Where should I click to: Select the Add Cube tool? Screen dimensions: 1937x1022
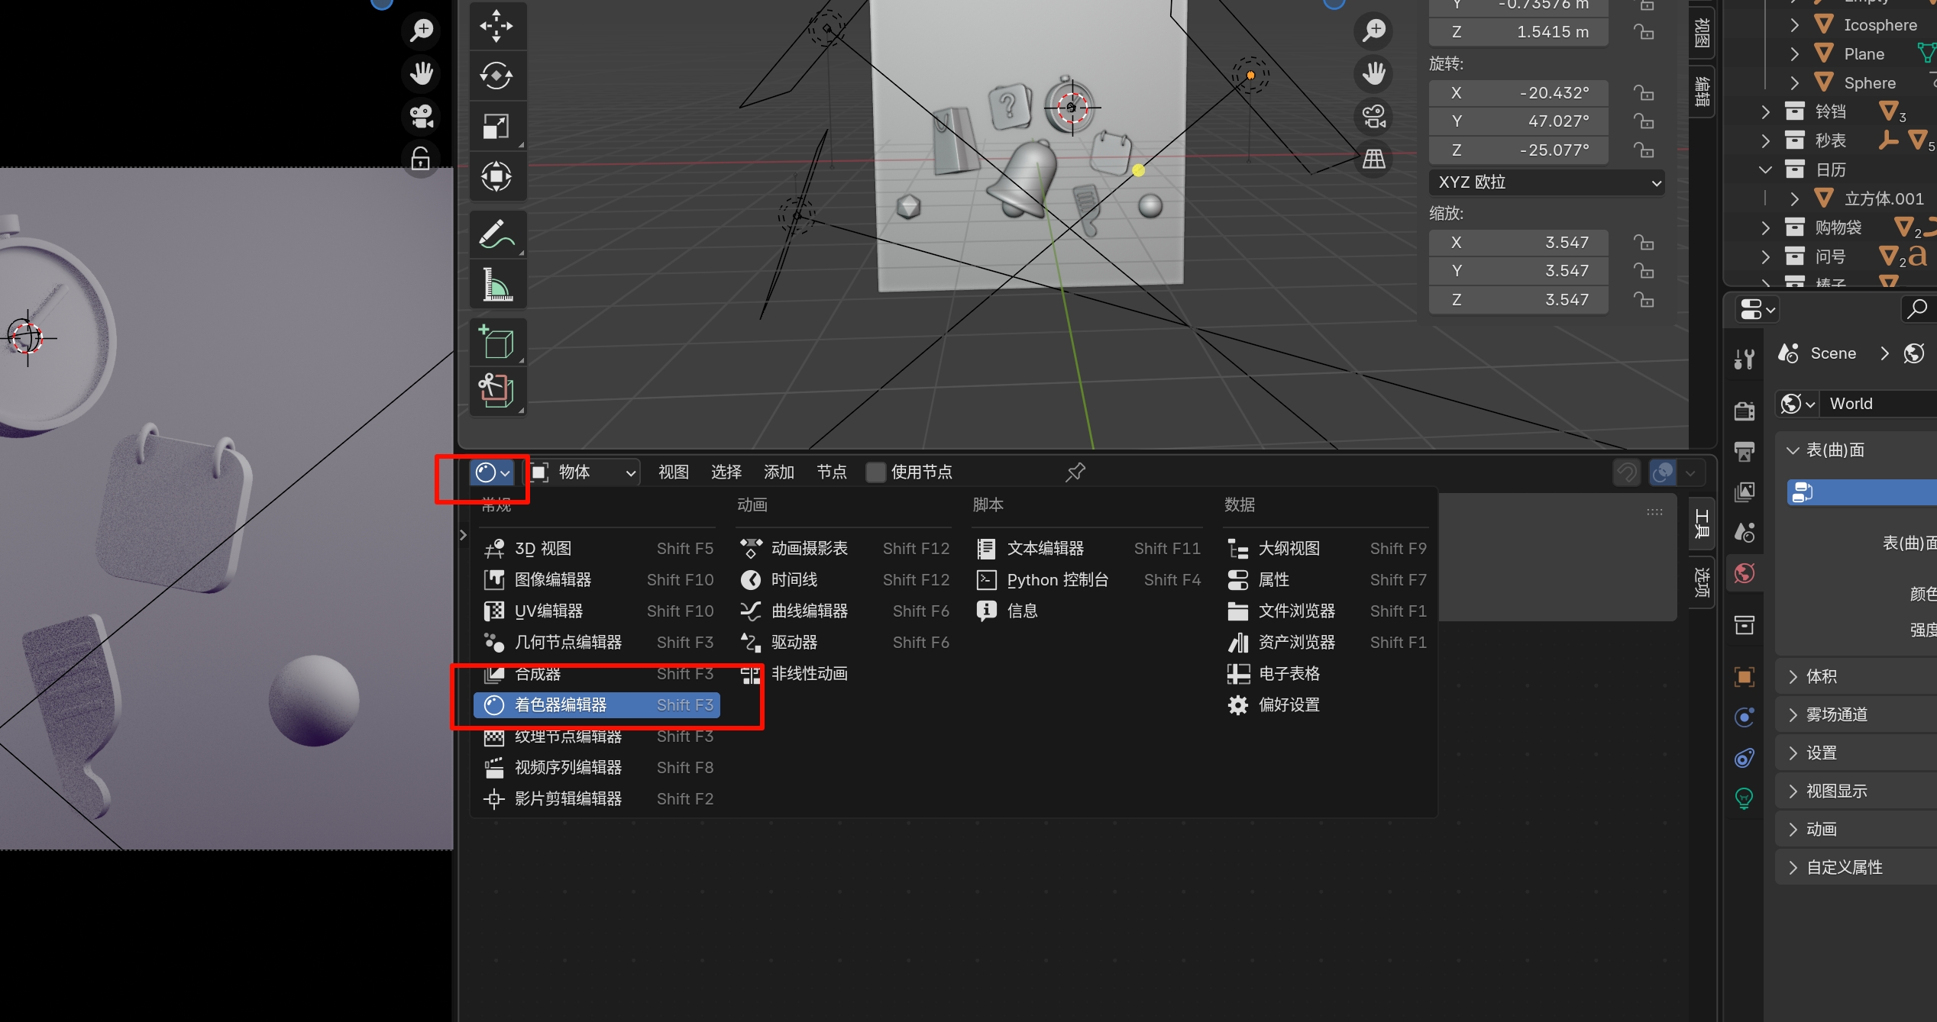(496, 342)
